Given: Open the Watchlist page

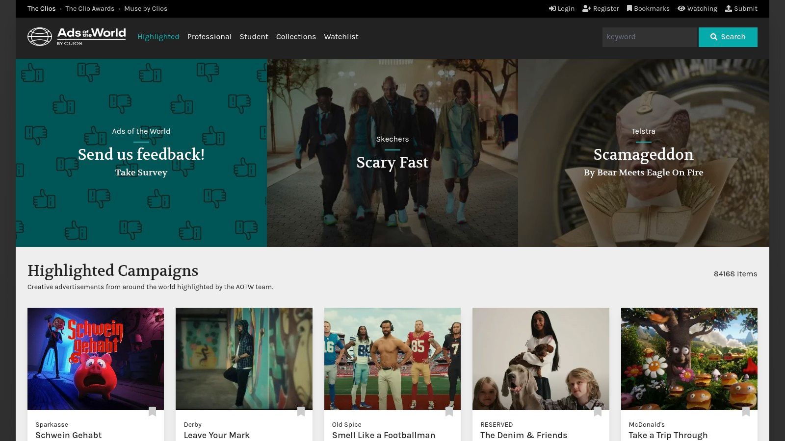Looking at the screenshot, I should [341, 37].
